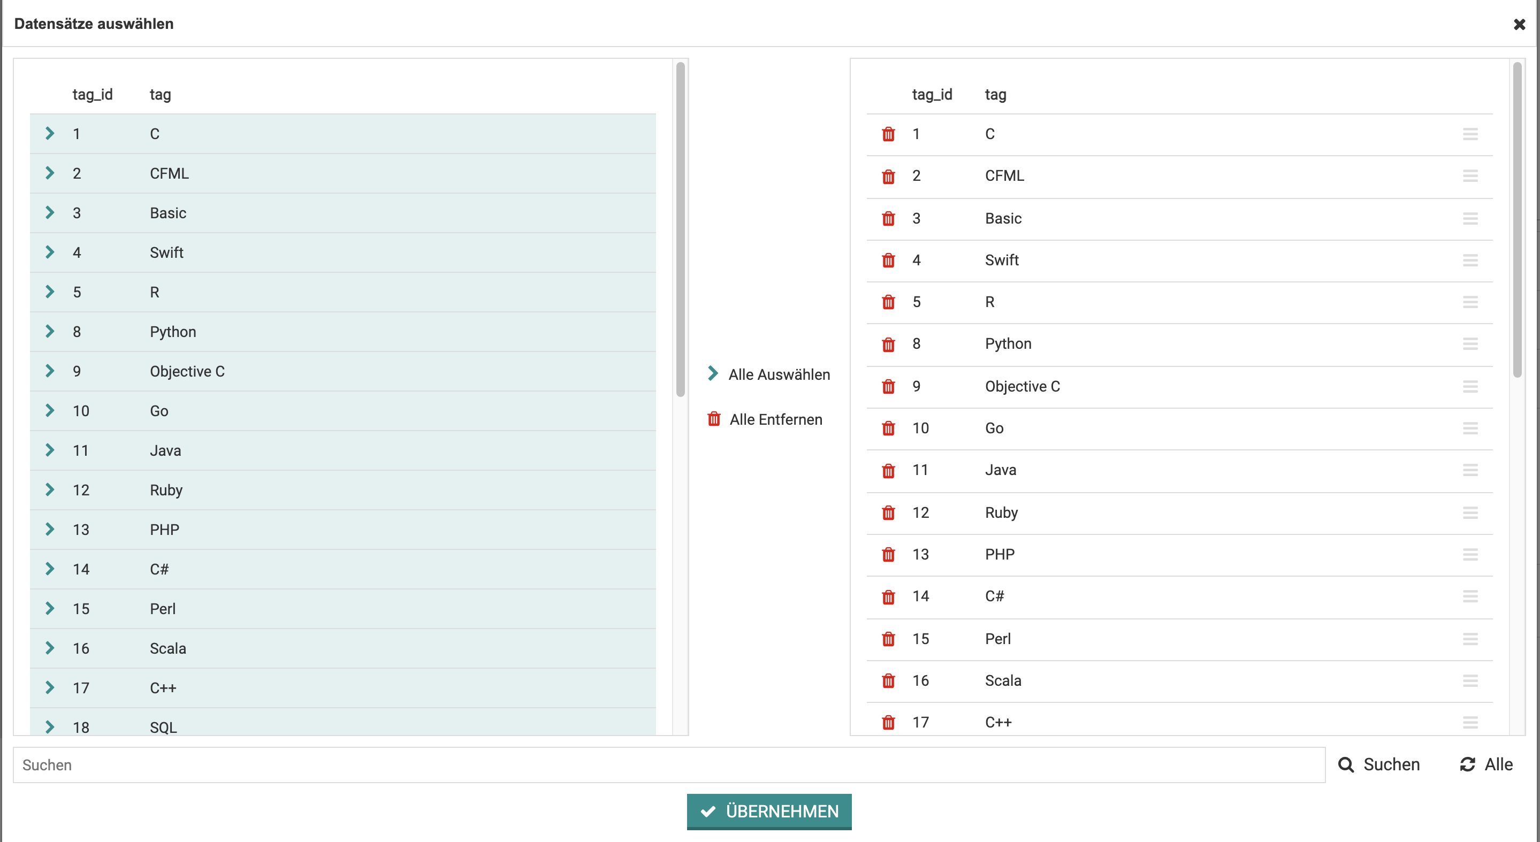
Task: Click the R row in left list
Action: point(342,292)
